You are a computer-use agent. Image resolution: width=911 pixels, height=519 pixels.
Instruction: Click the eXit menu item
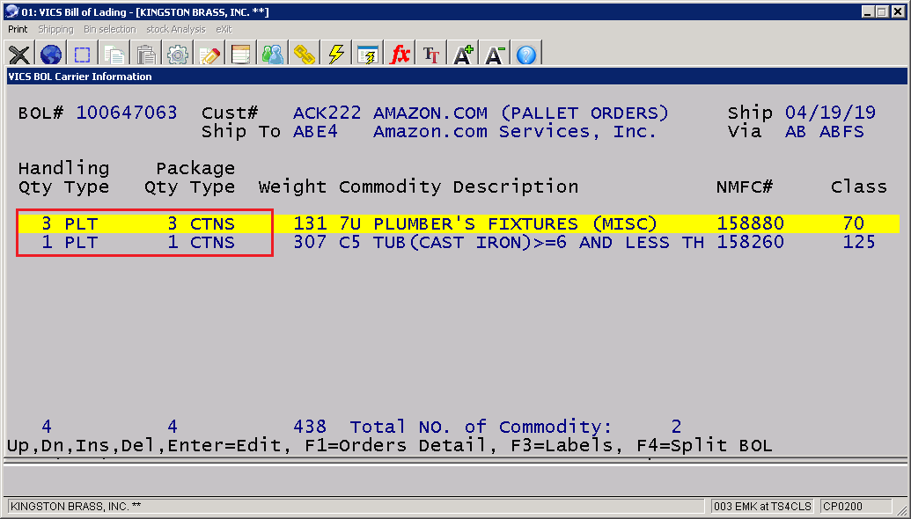click(224, 29)
